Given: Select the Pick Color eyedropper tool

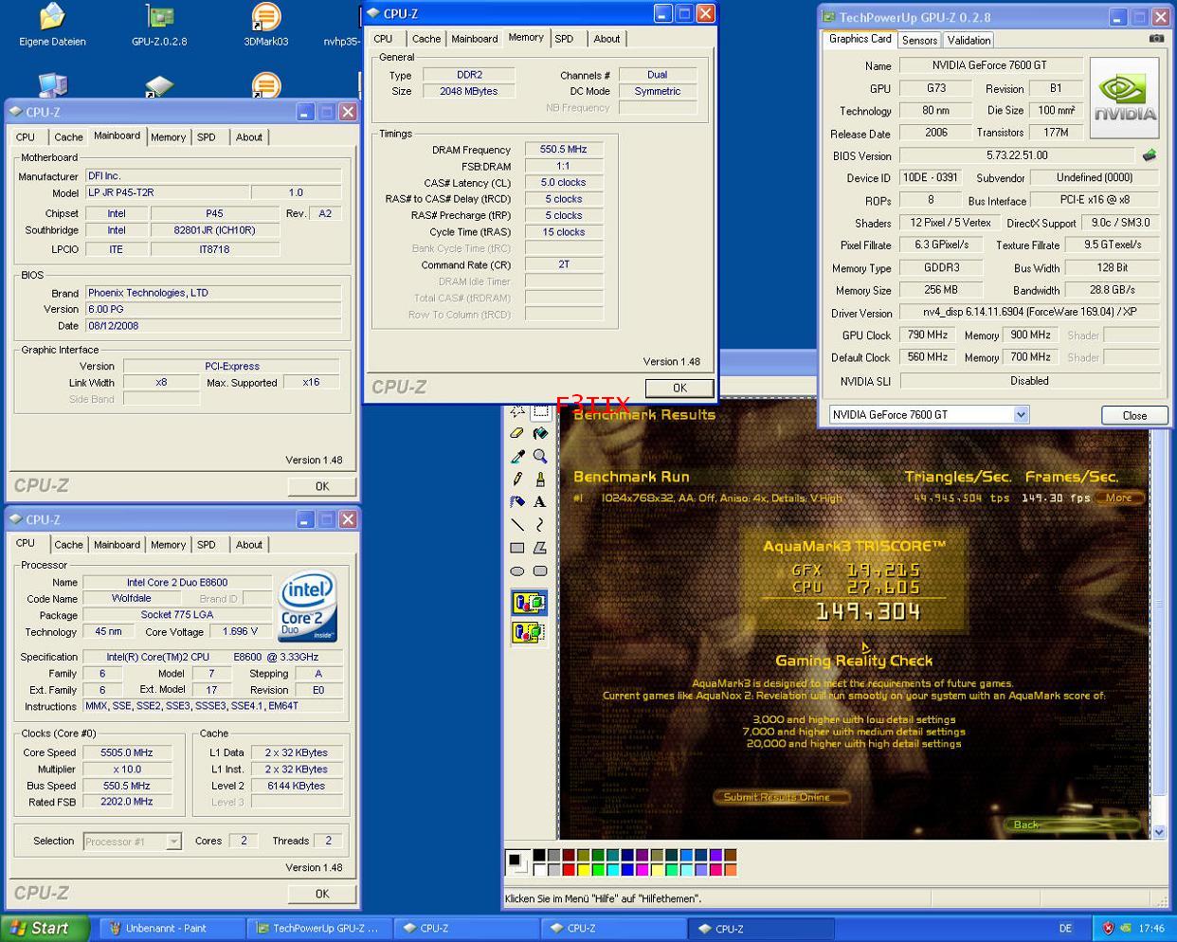Looking at the screenshot, I should (517, 457).
